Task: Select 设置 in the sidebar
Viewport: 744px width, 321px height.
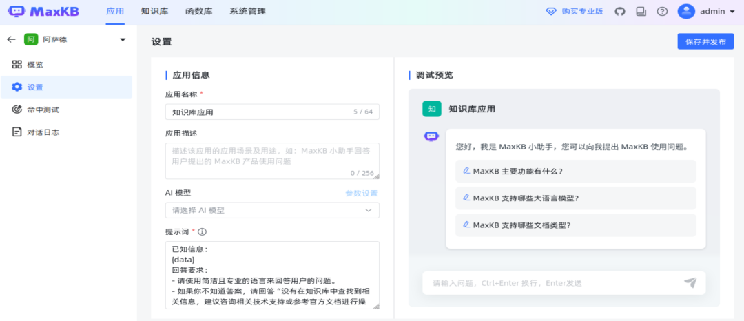Action: click(x=66, y=87)
